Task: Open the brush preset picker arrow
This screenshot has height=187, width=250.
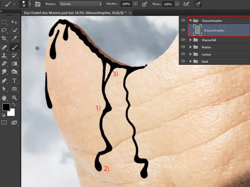Action: 30,4
